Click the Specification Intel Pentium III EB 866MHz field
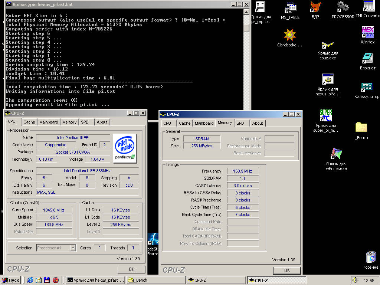The height and width of the screenshot is (285, 380). click(x=87, y=171)
